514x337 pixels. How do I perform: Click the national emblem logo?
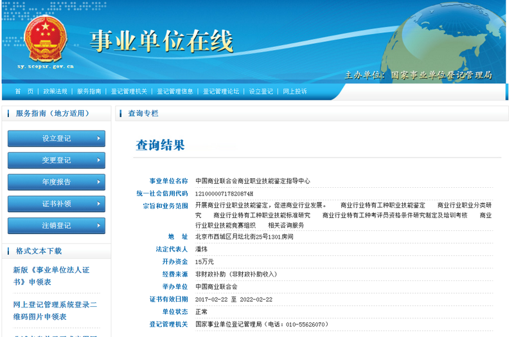[x=46, y=39]
